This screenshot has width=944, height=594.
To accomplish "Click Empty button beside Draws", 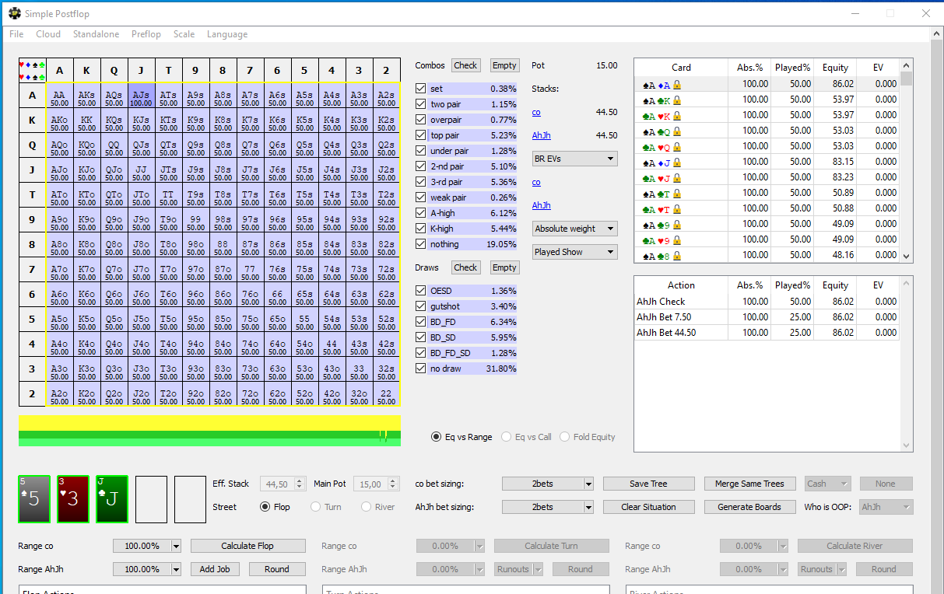I will (504, 267).
